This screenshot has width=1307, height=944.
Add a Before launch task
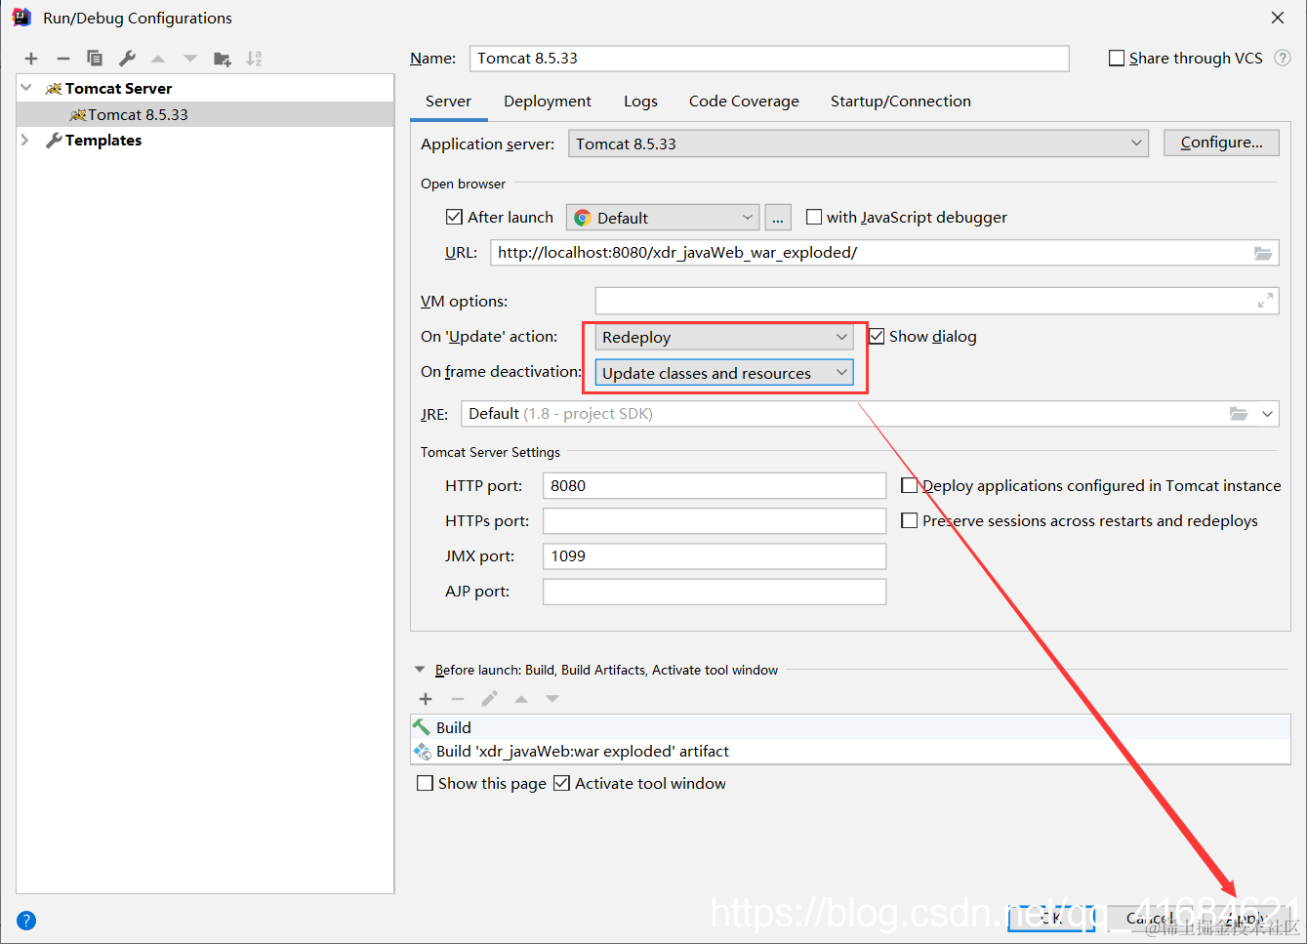tap(426, 699)
